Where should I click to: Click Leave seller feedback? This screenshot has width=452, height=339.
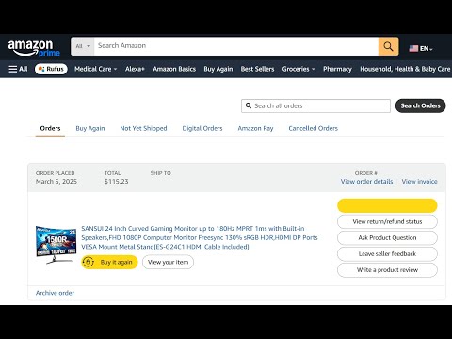(x=387, y=253)
